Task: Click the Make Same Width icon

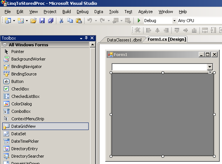Action: click(x=205, y=30)
